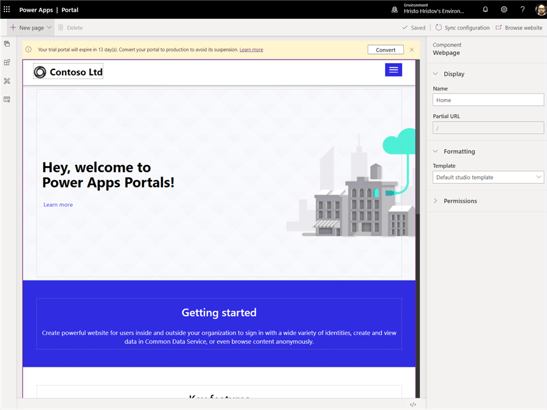Open the notifications bell
The image size is (547, 410).
pyautogui.click(x=486, y=9)
